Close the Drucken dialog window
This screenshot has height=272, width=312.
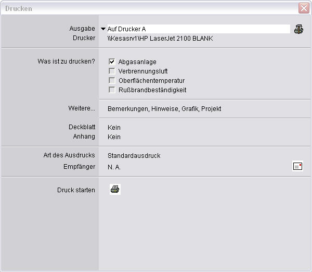click(303, 8)
